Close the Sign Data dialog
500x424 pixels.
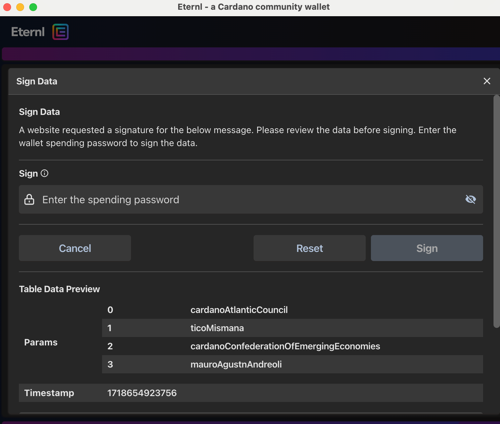tap(487, 81)
